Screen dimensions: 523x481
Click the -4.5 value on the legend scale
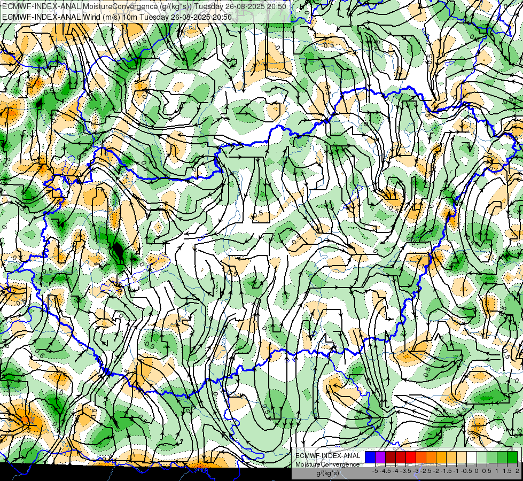click(x=385, y=471)
